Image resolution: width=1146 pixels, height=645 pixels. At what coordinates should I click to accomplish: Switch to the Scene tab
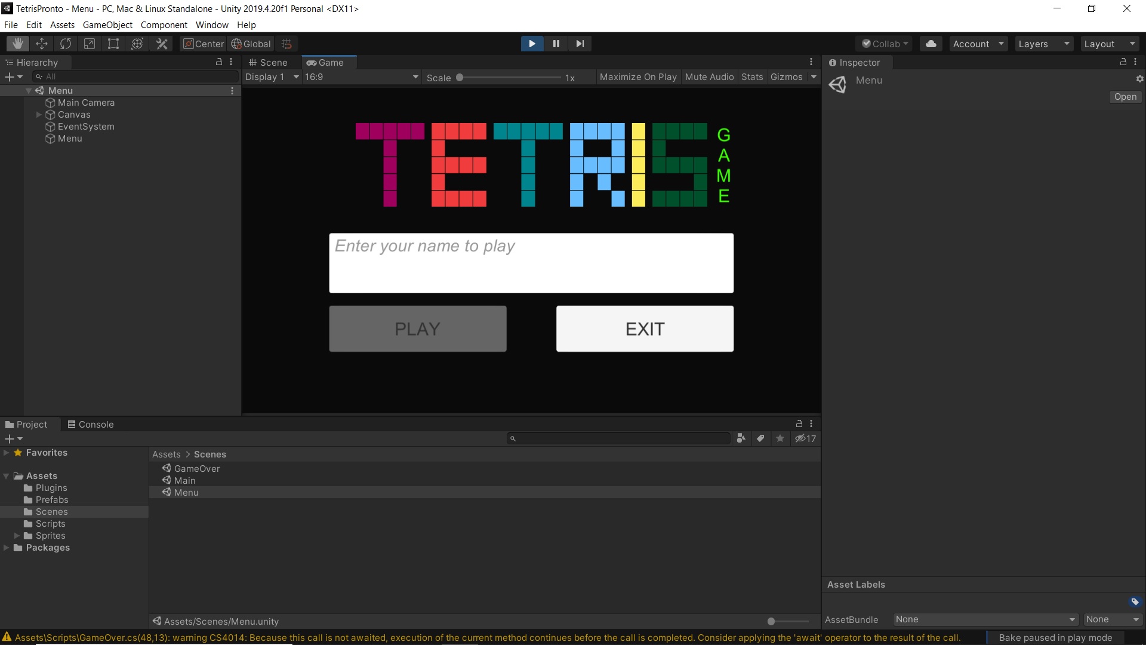tap(269, 62)
